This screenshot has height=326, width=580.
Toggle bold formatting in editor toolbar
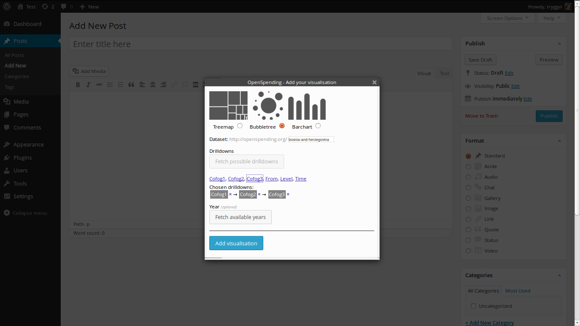[78, 84]
